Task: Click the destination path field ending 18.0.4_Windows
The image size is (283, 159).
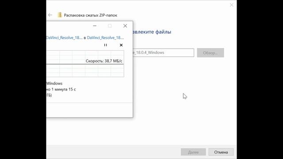Action: tap(163, 53)
